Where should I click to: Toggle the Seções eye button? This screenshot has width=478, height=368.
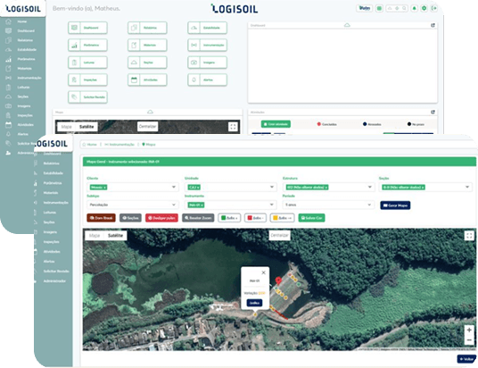[x=130, y=218]
